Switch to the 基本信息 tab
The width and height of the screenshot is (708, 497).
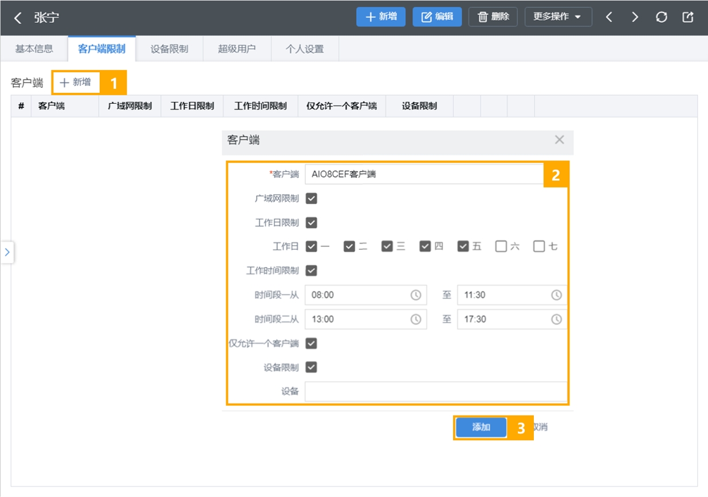tap(34, 49)
